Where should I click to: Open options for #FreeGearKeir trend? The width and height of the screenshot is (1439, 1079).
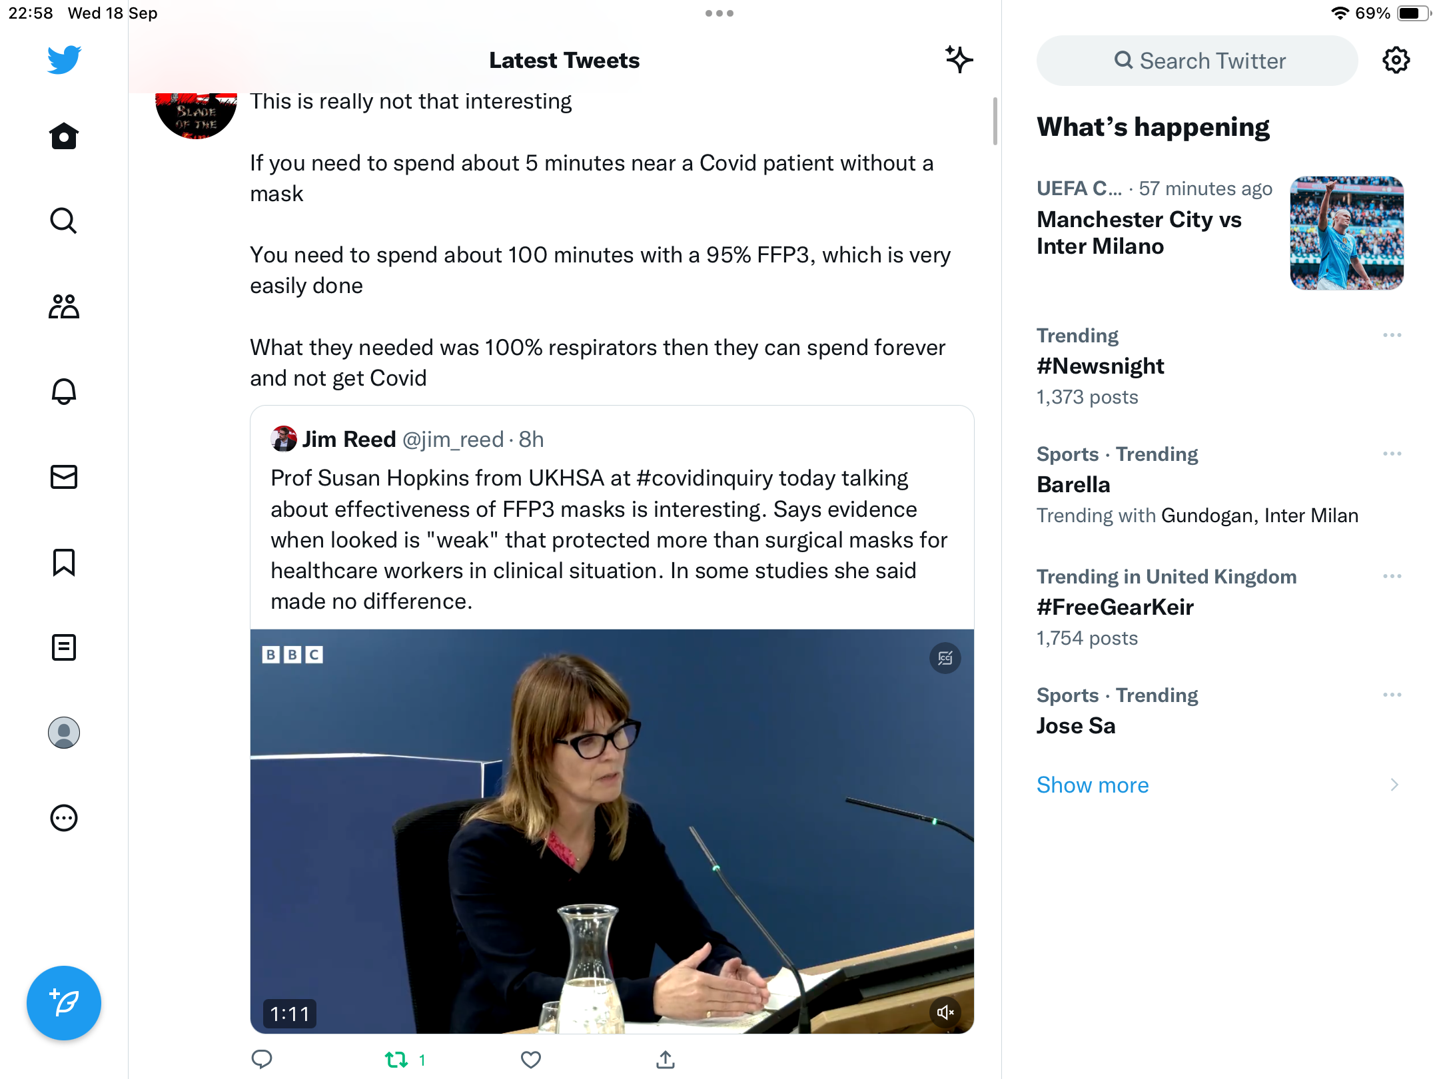(x=1392, y=576)
